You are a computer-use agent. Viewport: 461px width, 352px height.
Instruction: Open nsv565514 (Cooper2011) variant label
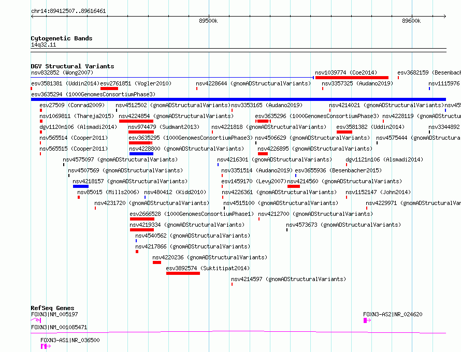[74, 138]
